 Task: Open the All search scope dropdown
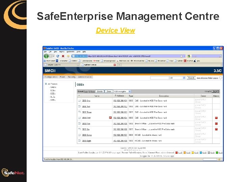click(178, 78)
